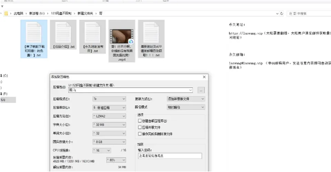Close the Add to Archive dialog
Image resolution: width=331 pixels, height=172 pixels.
tap(204, 77)
